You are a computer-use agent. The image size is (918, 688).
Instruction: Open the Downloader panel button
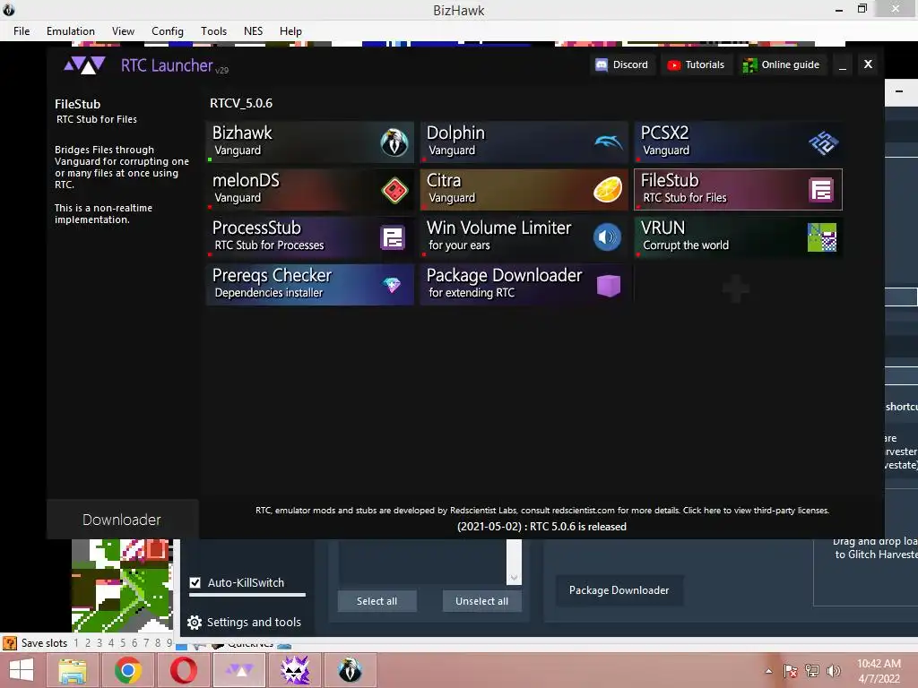pos(122,520)
